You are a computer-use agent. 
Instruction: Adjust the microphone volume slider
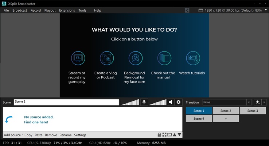pyautogui.click(x=130, y=102)
